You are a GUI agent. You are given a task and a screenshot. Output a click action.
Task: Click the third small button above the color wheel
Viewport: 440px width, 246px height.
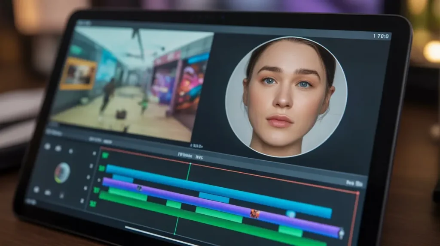click(71, 151)
